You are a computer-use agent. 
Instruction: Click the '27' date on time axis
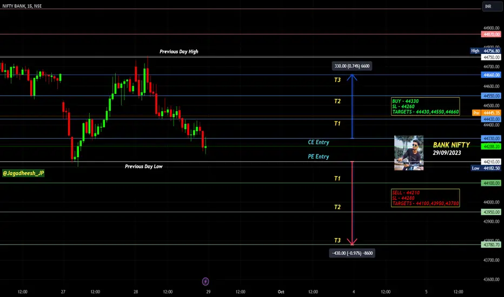coord(63,292)
